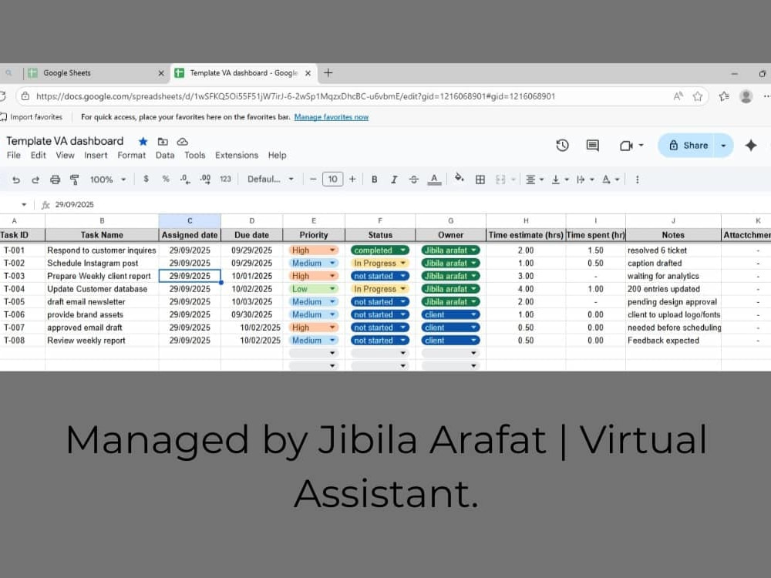
Task: Click the Manage favorites now link
Action: 332,117
